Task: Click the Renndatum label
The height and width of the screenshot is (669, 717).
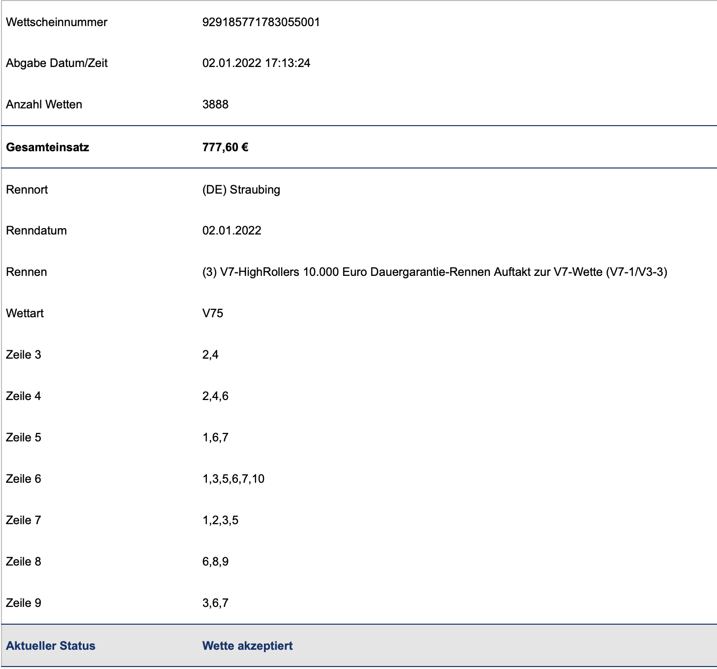Action: click(x=36, y=231)
